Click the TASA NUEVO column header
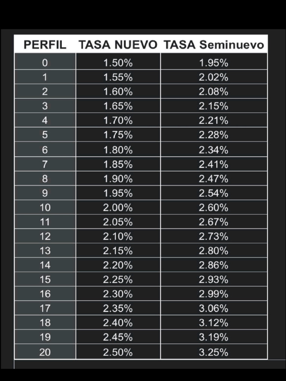286x381 pixels. point(118,45)
